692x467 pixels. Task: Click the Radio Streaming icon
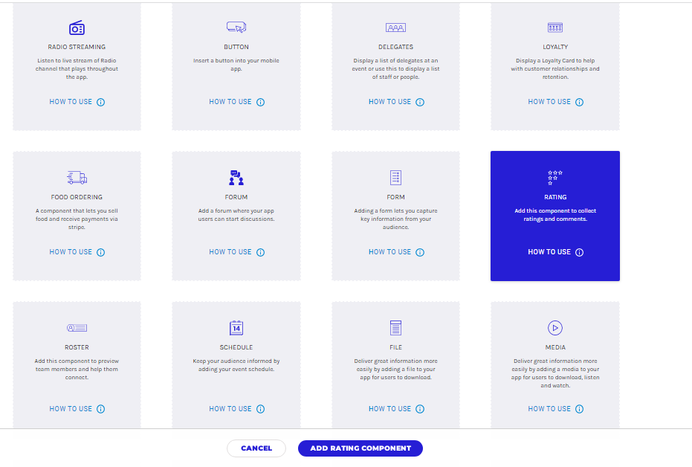point(77,28)
